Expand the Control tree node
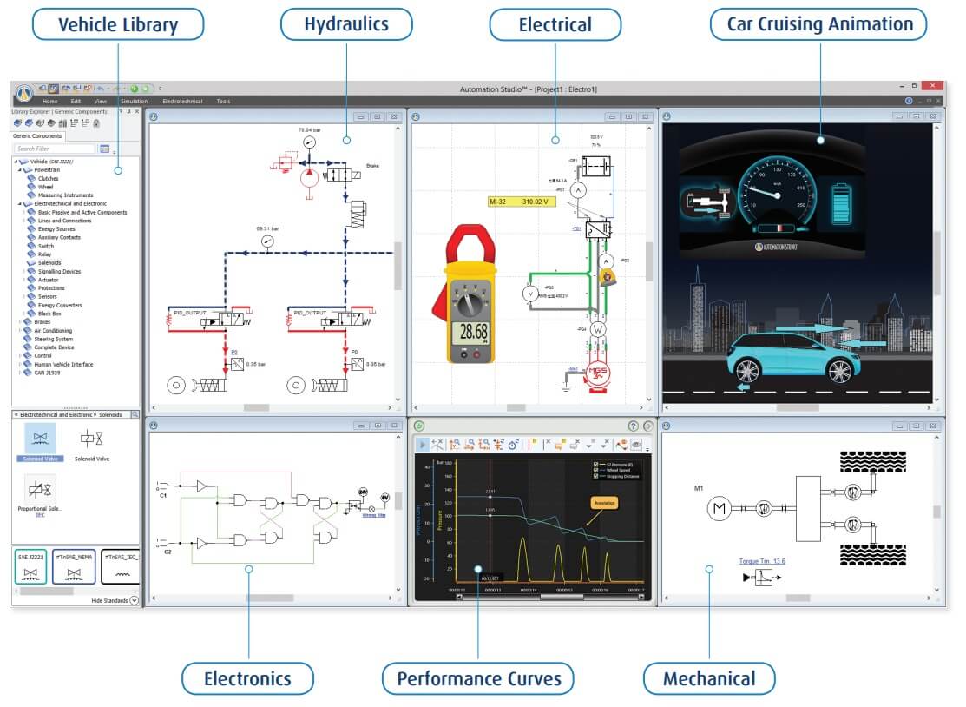Viewport: 966px width, 707px height. [20, 355]
